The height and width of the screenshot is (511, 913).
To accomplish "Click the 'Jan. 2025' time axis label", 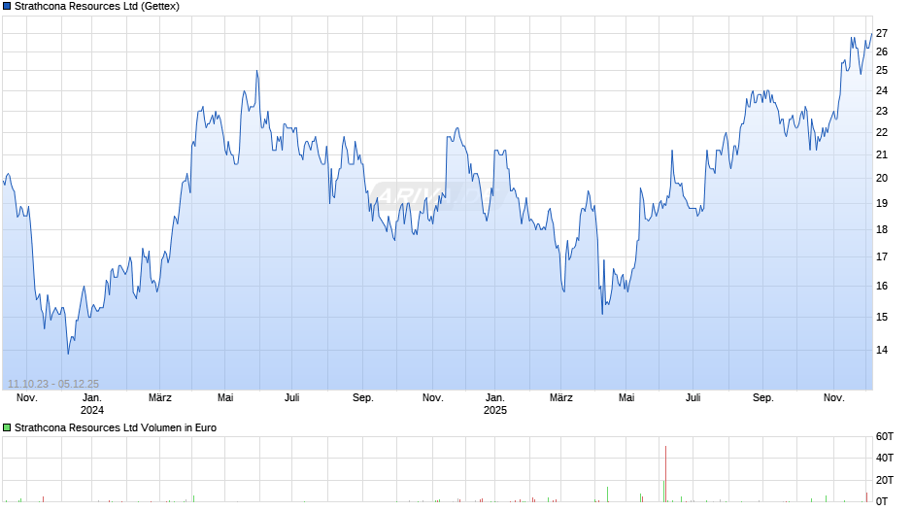I will tap(495, 404).
